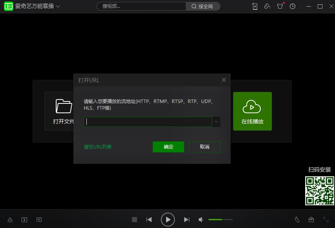Viewport: 335px width, 228px height.
Task: Click the eject open-file icon in the bottom bar
Action: point(10,219)
